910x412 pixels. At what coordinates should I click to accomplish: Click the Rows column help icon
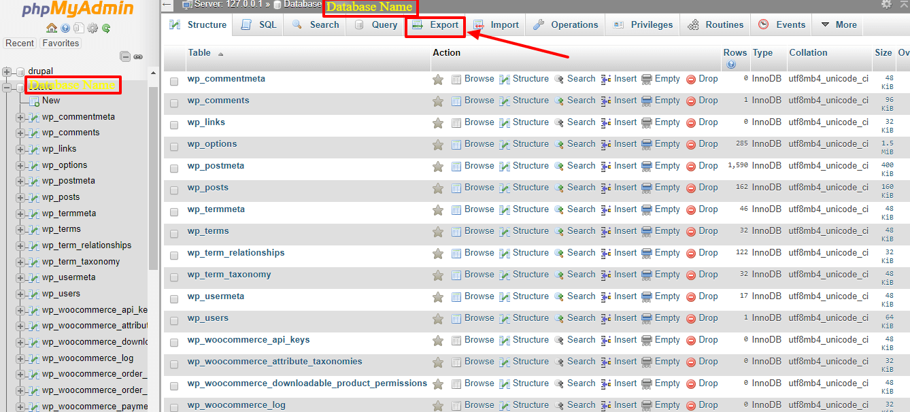731,65
